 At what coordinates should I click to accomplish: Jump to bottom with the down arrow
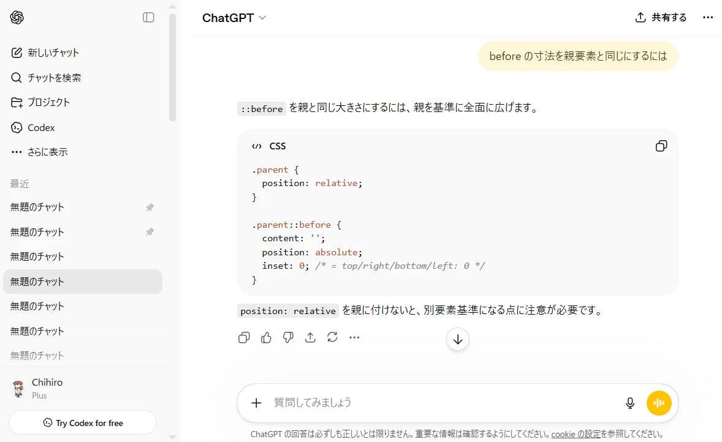pyautogui.click(x=458, y=339)
